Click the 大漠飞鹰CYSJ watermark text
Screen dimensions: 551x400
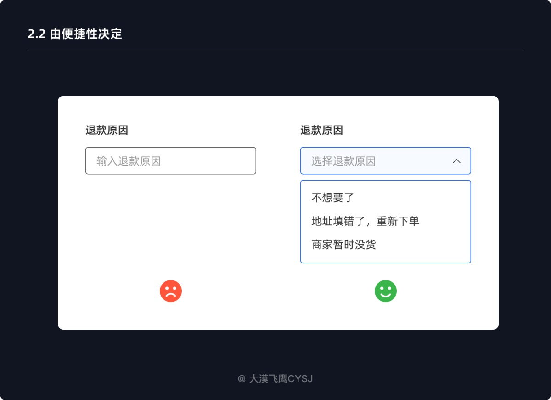click(281, 379)
